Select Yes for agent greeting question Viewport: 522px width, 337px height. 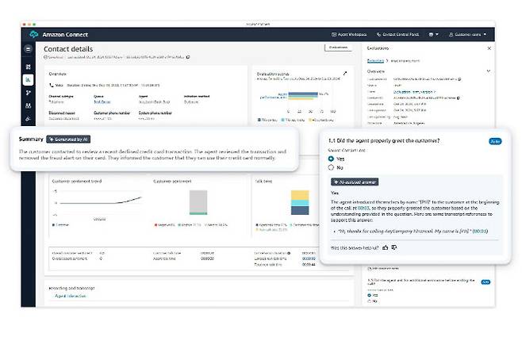click(x=332, y=159)
